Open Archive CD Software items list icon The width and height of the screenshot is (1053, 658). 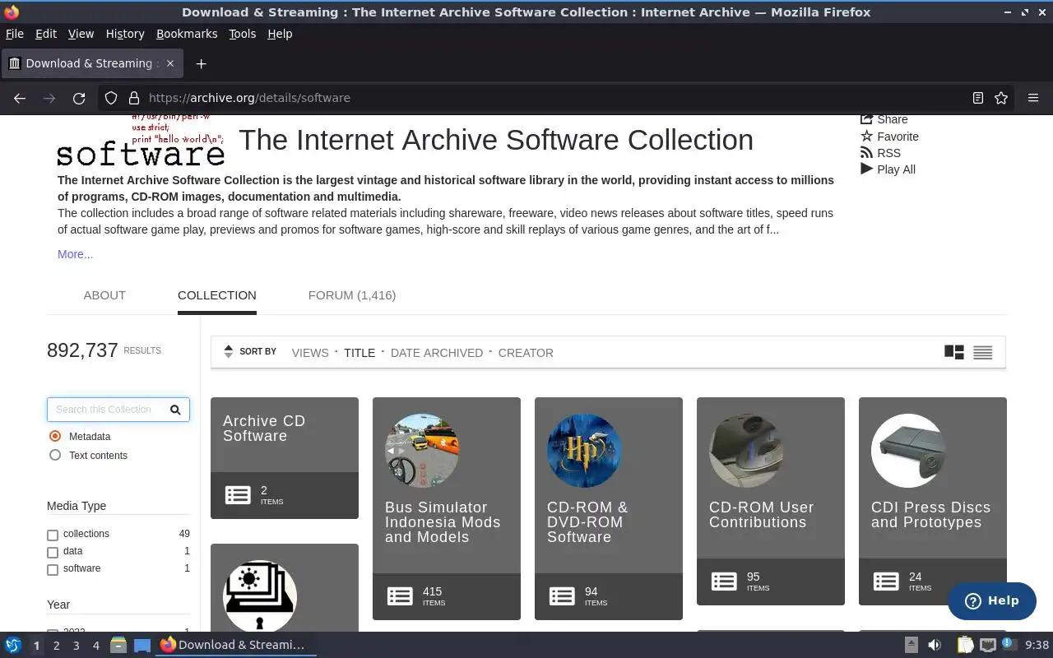click(x=238, y=495)
